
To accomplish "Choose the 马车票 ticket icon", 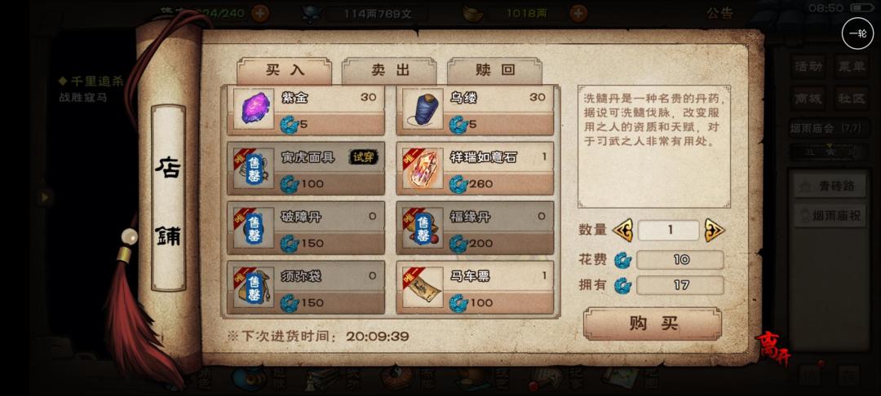I will (x=423, y=287).
